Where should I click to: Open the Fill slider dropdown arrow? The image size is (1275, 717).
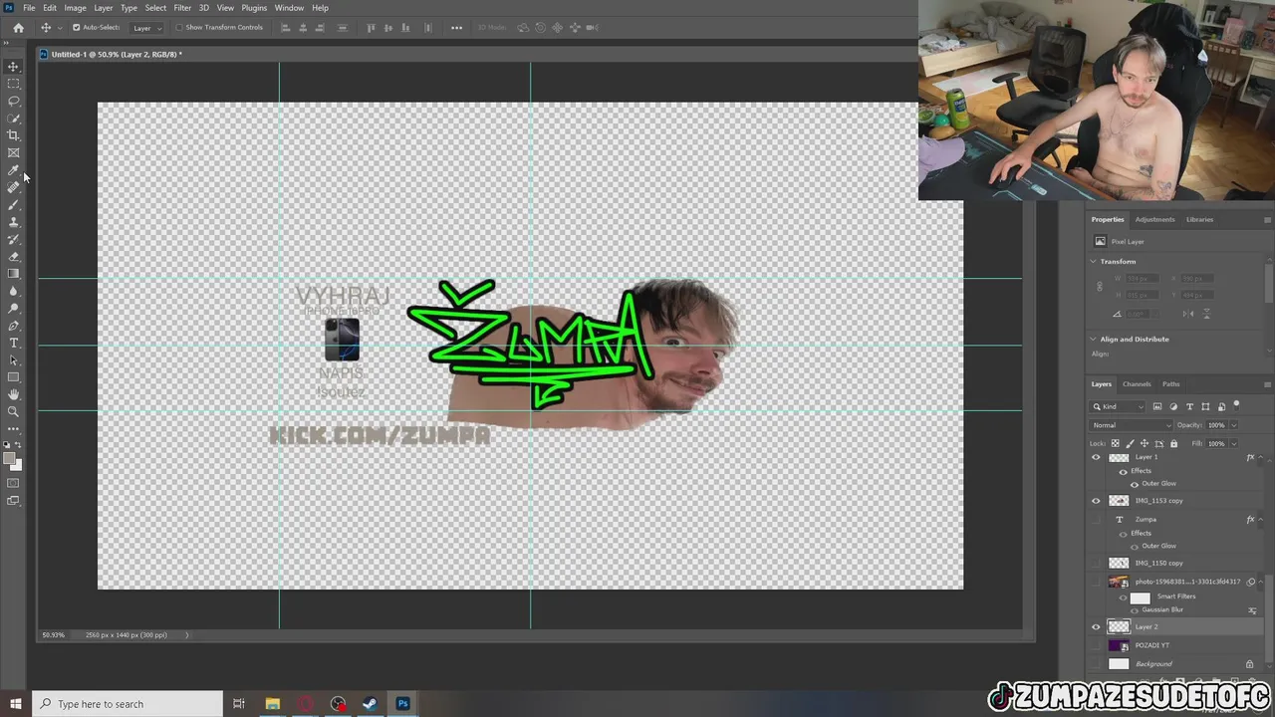(1233, 443)
